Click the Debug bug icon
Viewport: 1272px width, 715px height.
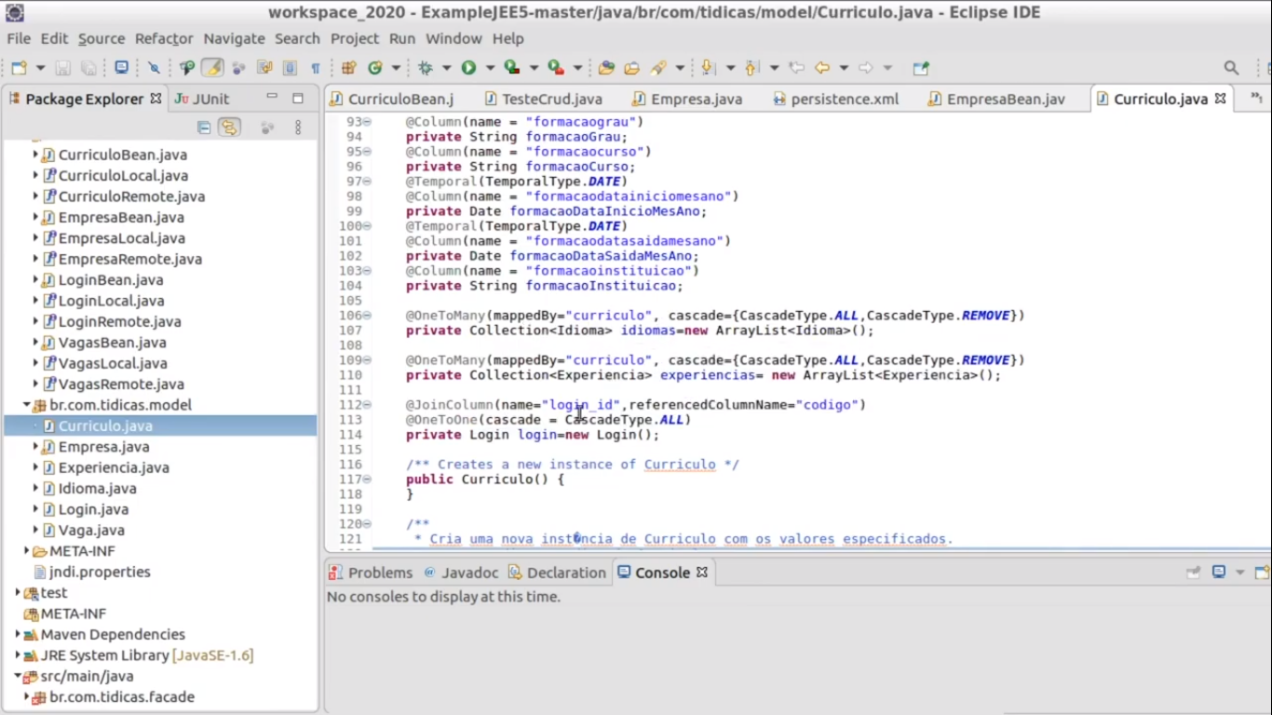click(426, 68)
